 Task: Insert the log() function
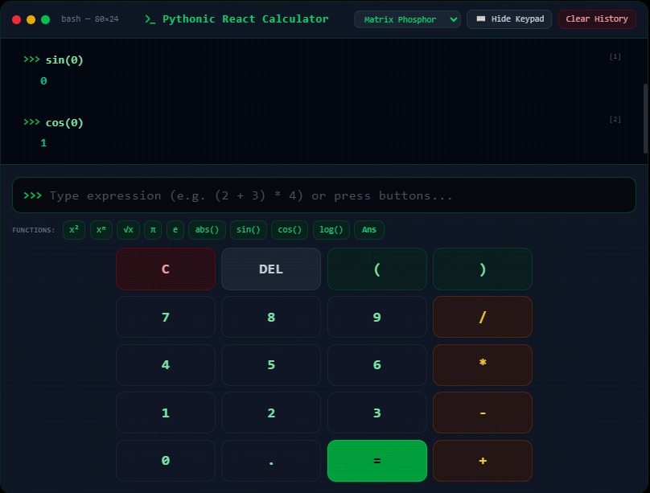click(331, 230)
